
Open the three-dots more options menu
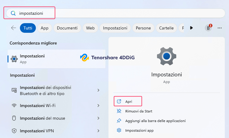pos(220,28)
